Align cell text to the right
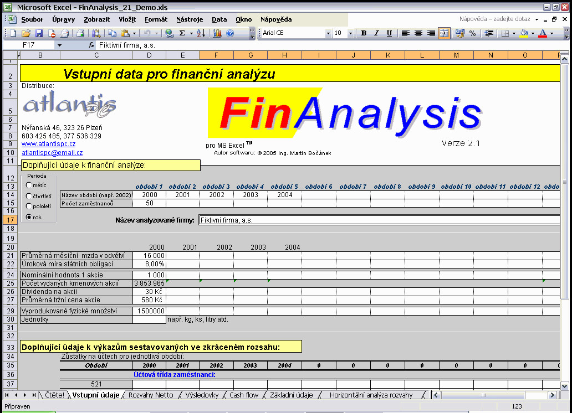 coord(431,33)
